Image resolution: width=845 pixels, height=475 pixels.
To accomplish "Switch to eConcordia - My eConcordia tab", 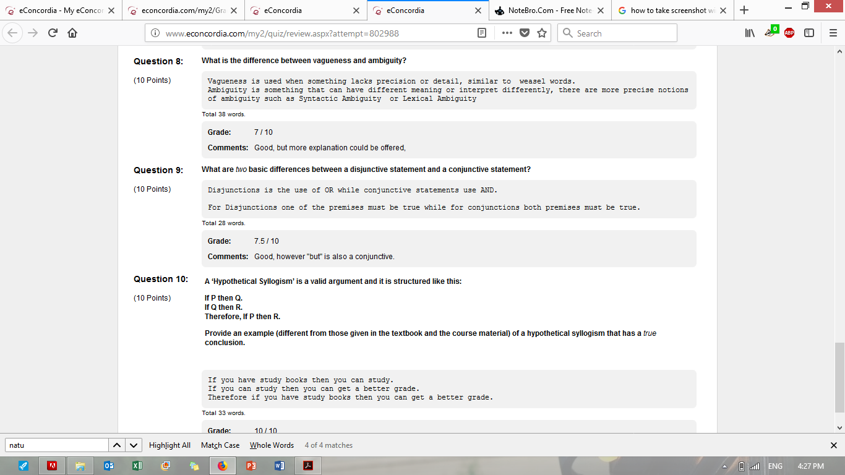I will coord(56,11).
